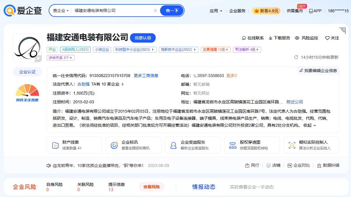Switch to the 情报动态 section
The height and width of the screenshot is (197, 351).
pos(204,187)
